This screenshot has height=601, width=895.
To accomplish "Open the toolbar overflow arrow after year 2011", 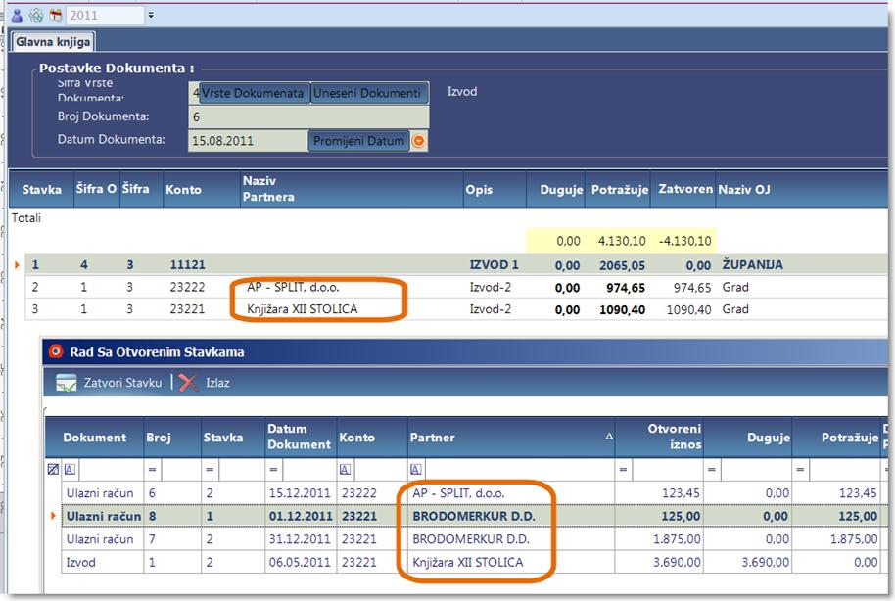I will (x=151, y=16).
